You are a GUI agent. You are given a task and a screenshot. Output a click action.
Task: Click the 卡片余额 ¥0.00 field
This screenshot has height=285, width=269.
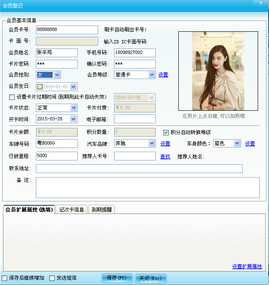click(x=57, y=132)
